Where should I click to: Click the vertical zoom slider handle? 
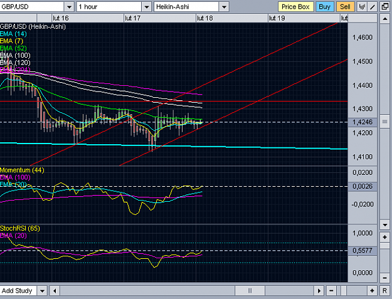click(x=384, y=246)
